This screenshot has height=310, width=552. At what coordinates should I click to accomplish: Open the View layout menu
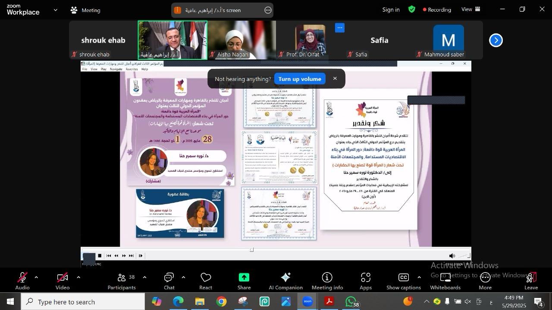coord(471,9)
